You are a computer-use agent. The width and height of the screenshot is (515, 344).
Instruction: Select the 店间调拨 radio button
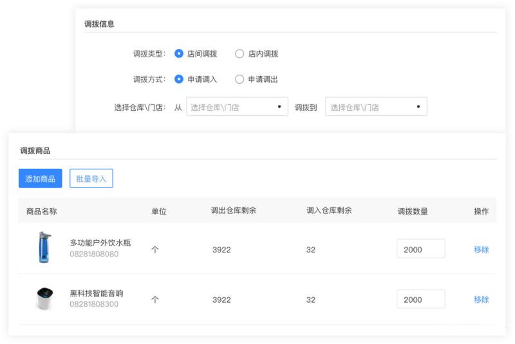[x=179, y=53]
